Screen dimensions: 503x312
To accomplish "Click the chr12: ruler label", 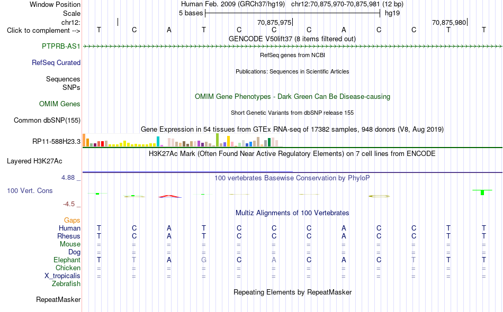I will click(71, 22).
